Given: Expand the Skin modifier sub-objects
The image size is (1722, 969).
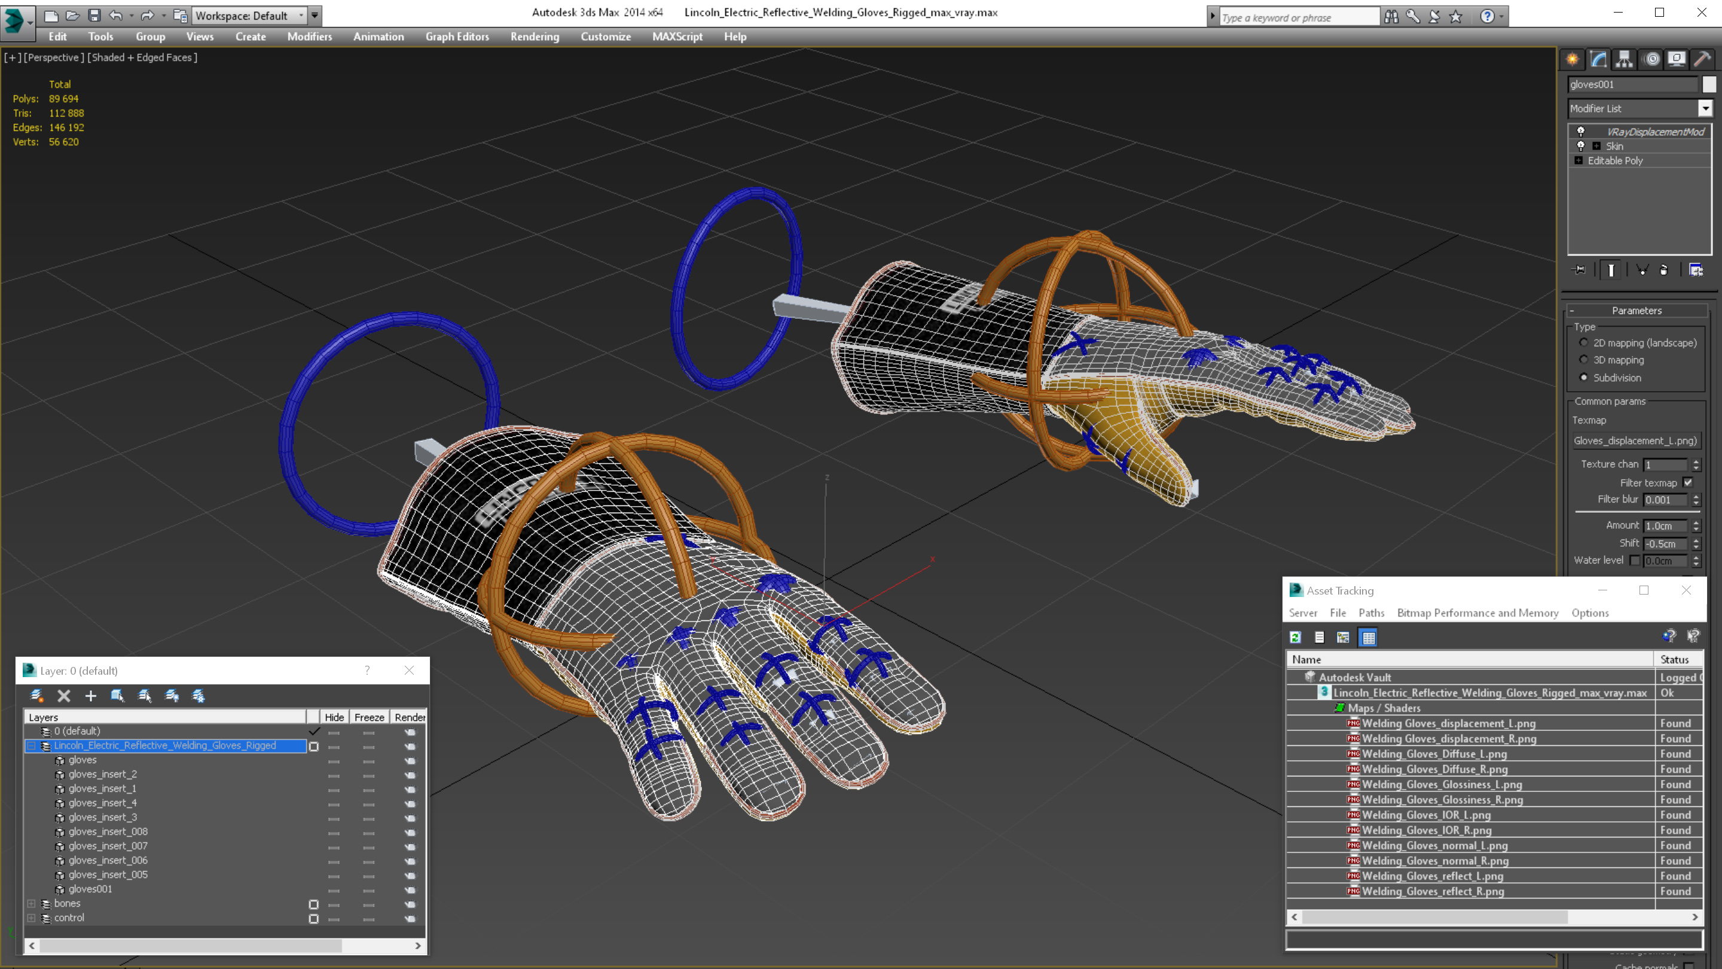Looking at the screenshot, I should 1596,146.
